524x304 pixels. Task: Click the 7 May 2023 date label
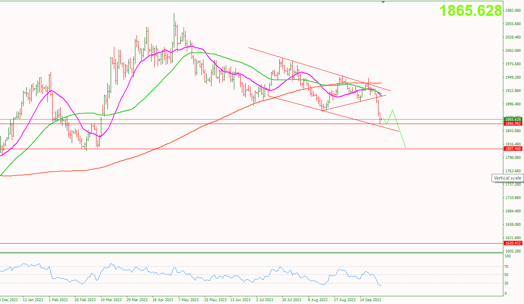click(188, 300)
